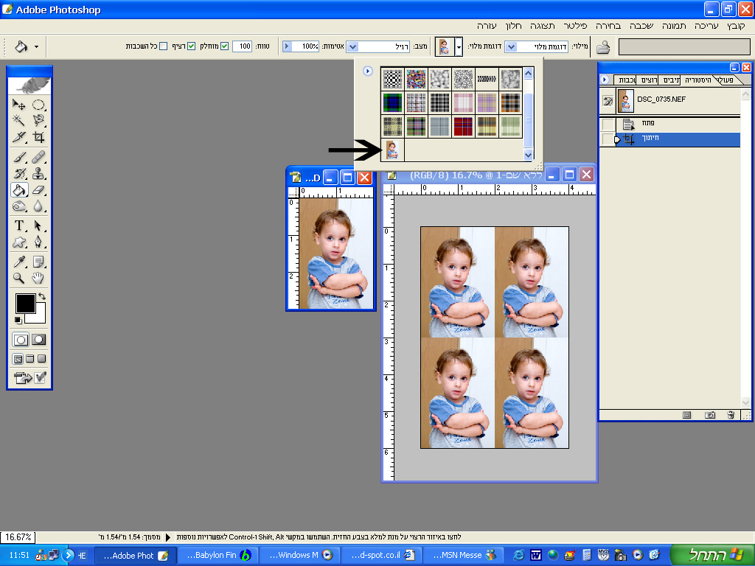Switch to Quick Mask mode button
This screenshot has height=566, width=755.
click(x=38, y=340)
